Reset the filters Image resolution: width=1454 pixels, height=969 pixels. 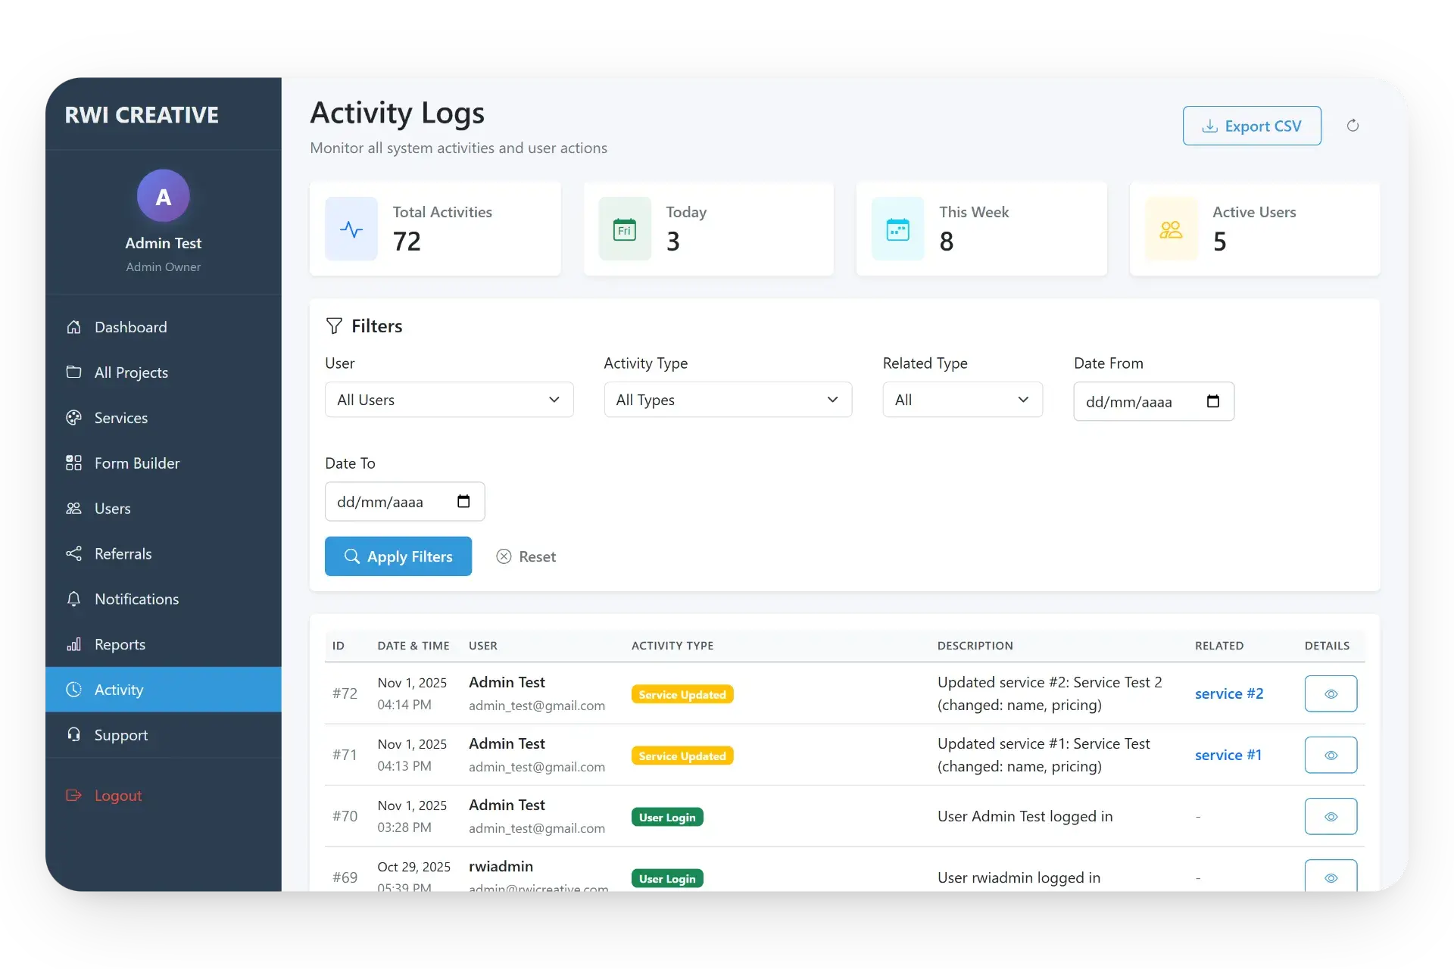[x=526, y=556]
